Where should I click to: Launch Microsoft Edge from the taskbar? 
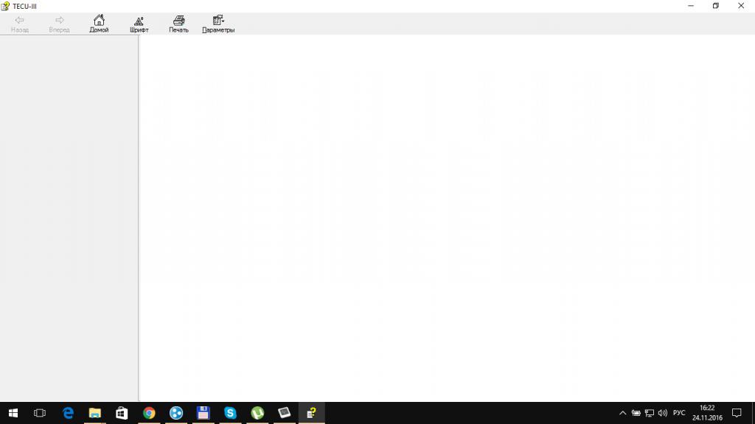[68, 413]
